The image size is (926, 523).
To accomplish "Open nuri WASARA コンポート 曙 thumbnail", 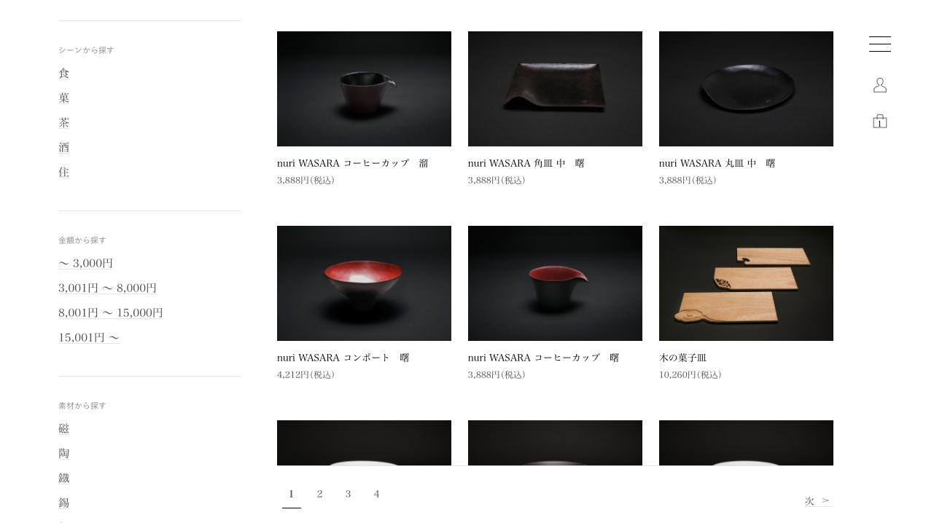I will [364, 283].
